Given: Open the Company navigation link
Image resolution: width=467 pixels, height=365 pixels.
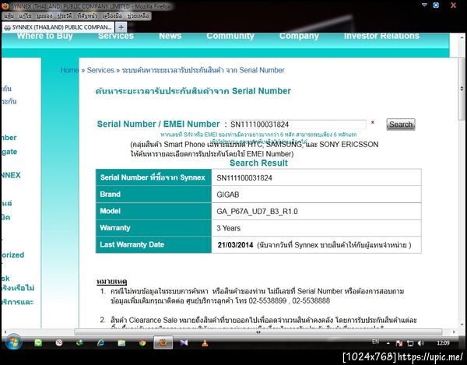Looking at the screenshot, I should [x=299, y=36].
